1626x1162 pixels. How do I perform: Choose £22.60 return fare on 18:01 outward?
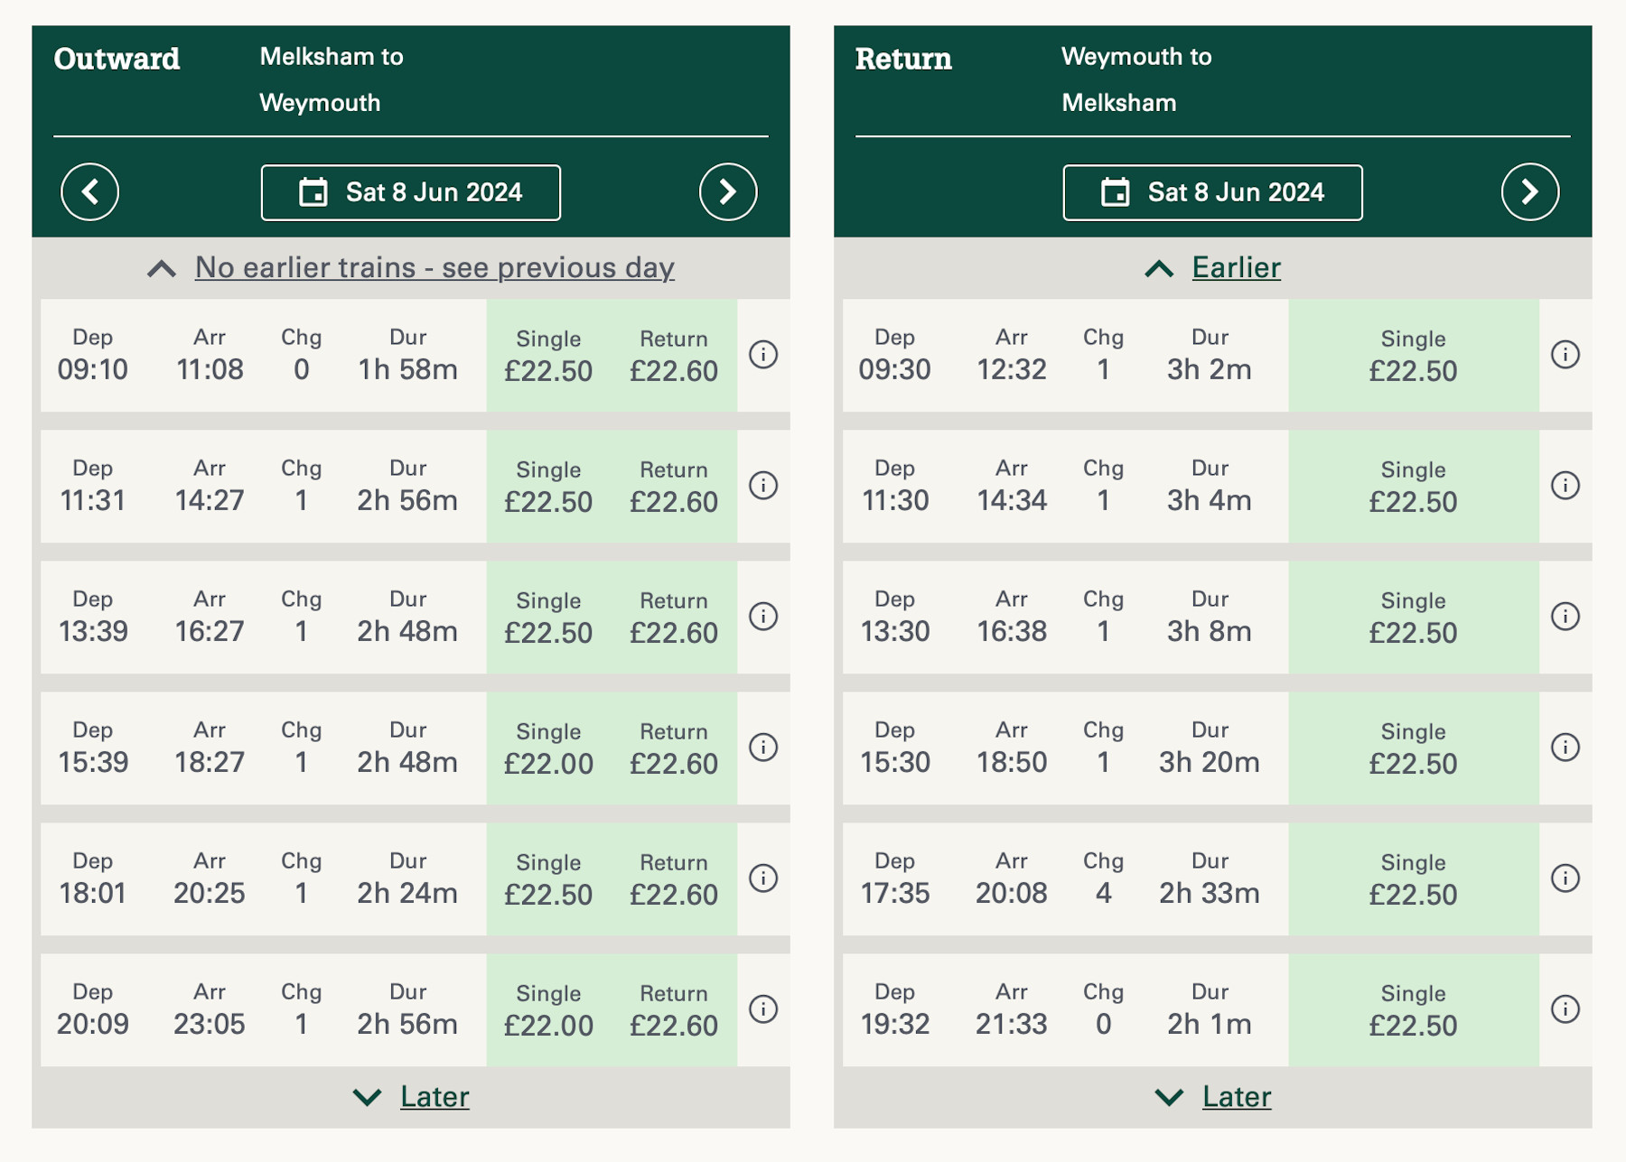tap(674, 879)
